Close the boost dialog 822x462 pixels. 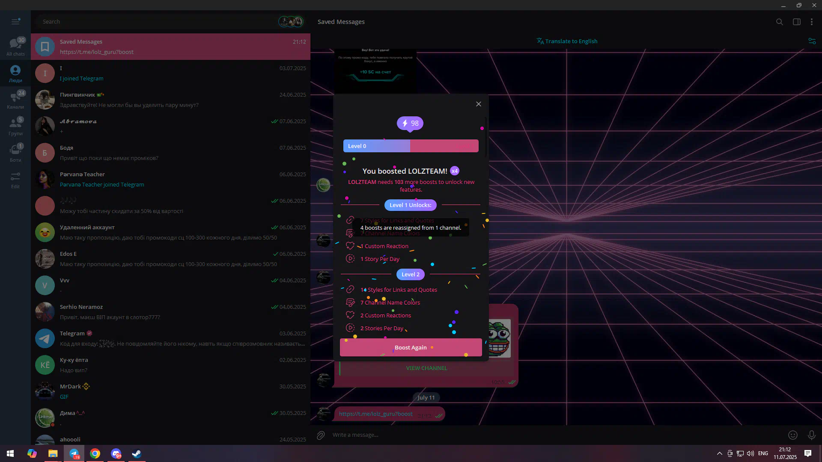coord(479,104)
